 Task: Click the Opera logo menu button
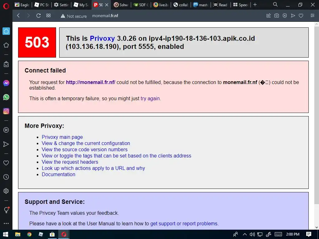[6, 6]
